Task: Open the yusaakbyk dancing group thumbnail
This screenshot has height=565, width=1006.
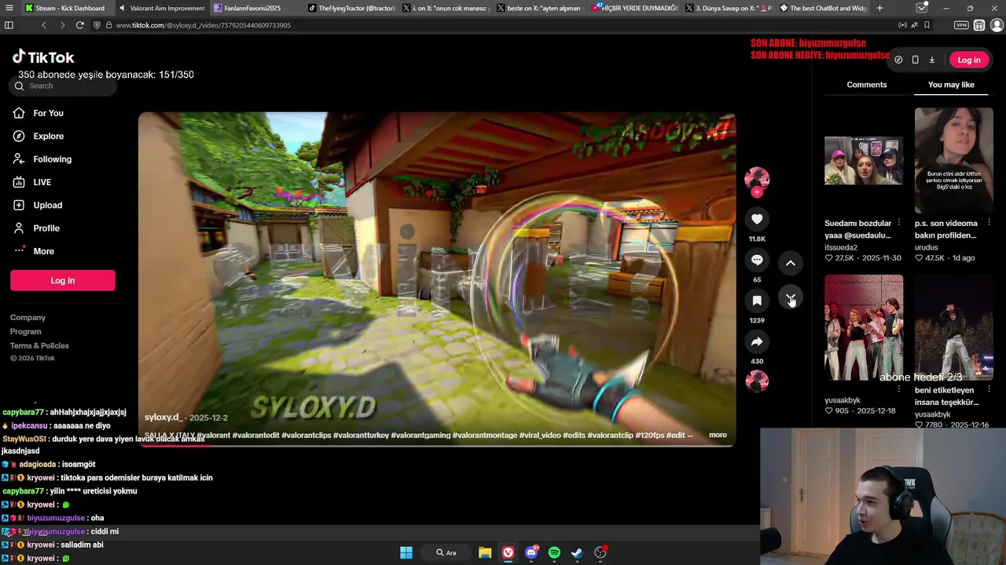Action: click(864, 327)
